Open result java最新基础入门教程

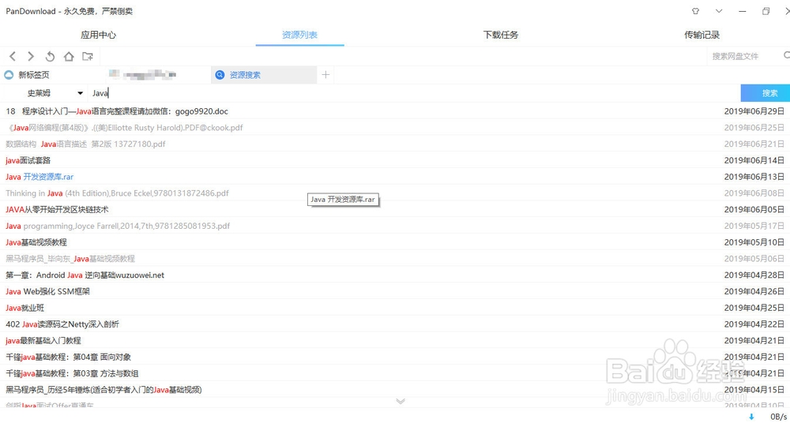(395, 340)
